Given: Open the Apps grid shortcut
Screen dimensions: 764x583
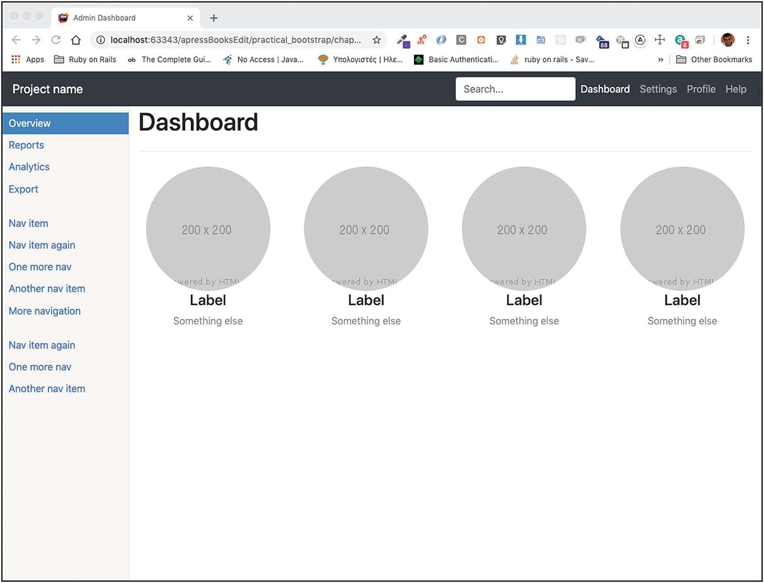Looking at the screenshot, I should [x=27, y=59].
